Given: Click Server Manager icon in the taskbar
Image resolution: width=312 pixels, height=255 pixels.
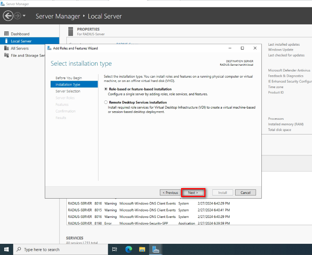Looking at the screenshot, I should tap(156, 250).
